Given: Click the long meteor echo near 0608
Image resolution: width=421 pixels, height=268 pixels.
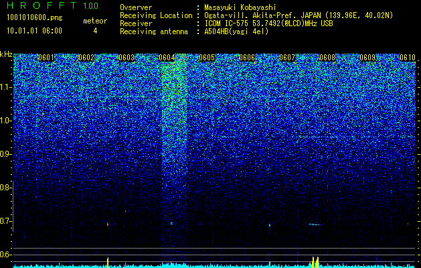Looking at the screenshot, I should point(315,224).
